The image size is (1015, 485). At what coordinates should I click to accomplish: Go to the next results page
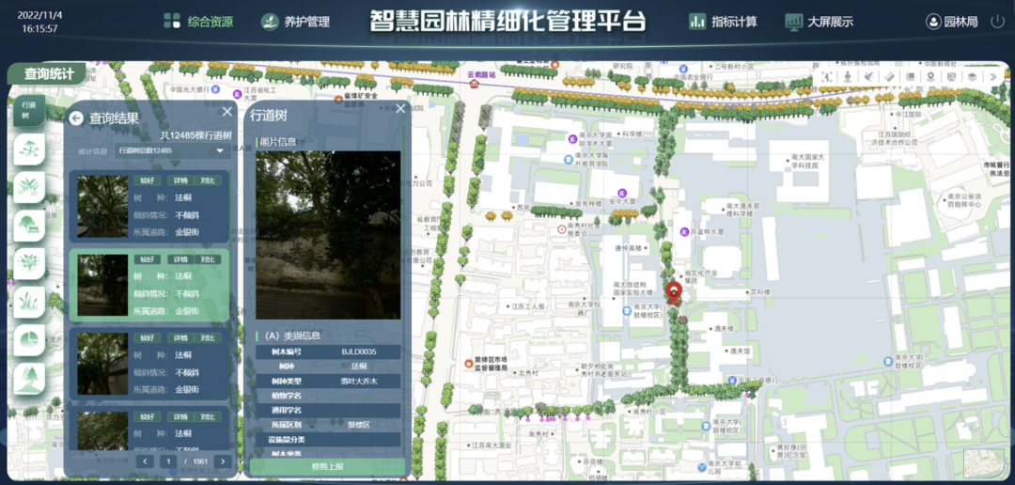223,462
